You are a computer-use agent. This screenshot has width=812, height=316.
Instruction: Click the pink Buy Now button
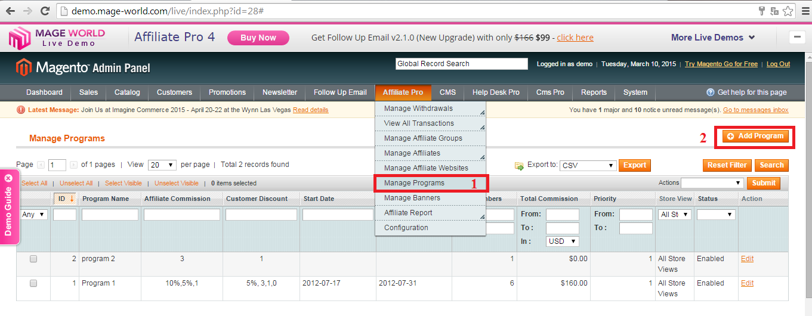click(x=258, y=38)
